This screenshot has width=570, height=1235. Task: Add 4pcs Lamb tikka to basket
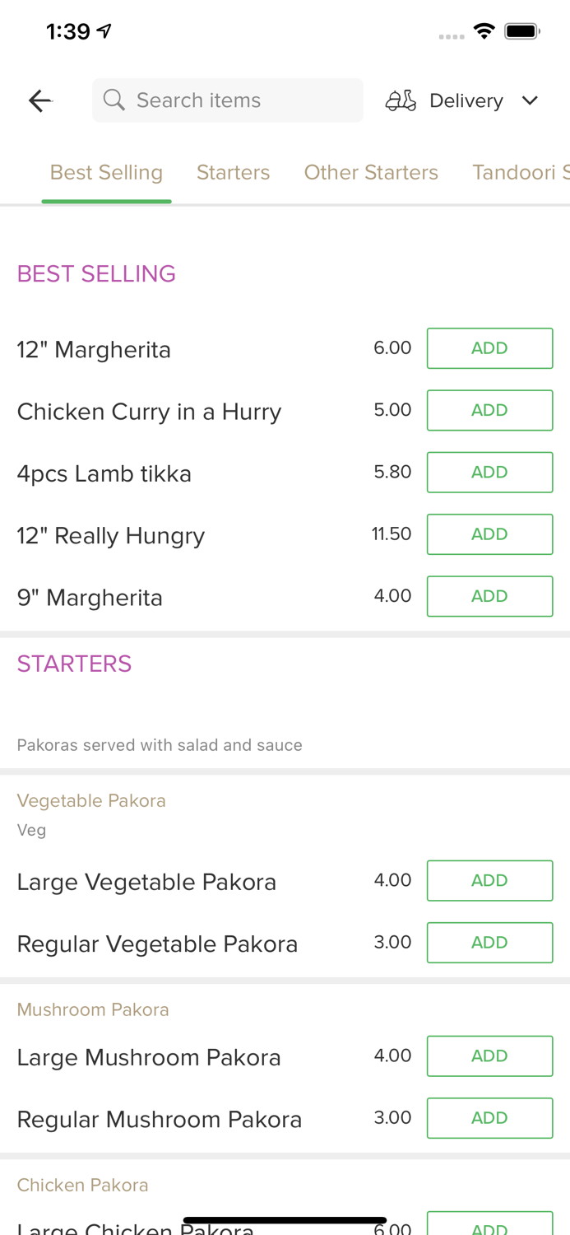pos(489,472)
